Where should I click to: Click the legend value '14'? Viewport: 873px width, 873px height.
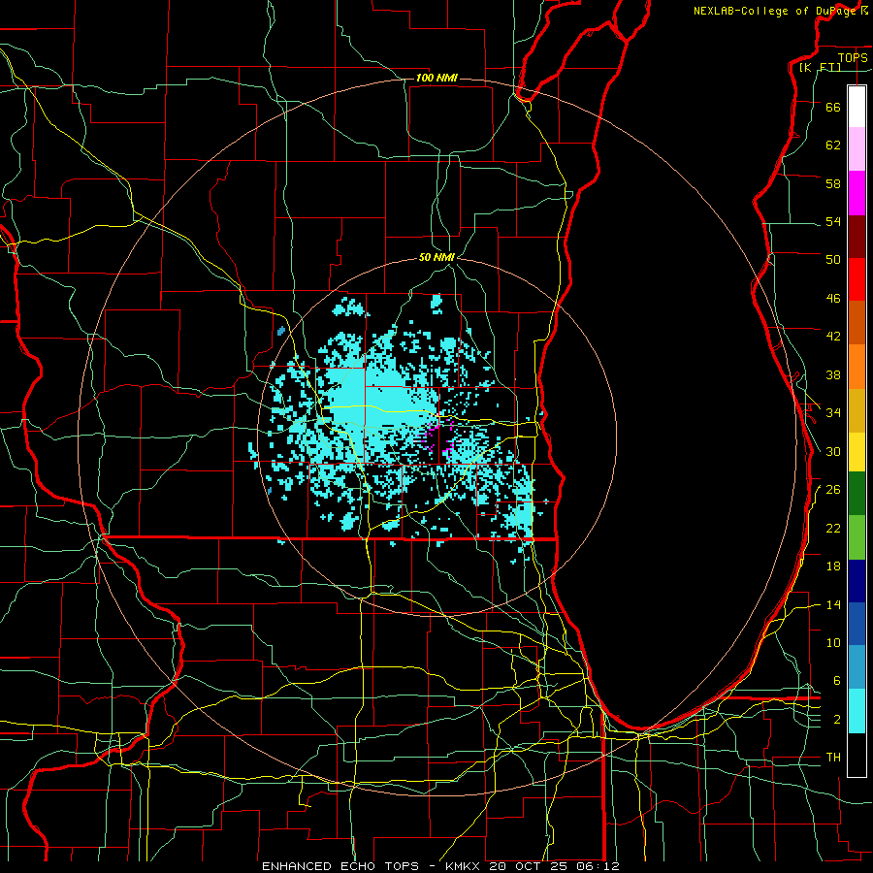point(833,604)
